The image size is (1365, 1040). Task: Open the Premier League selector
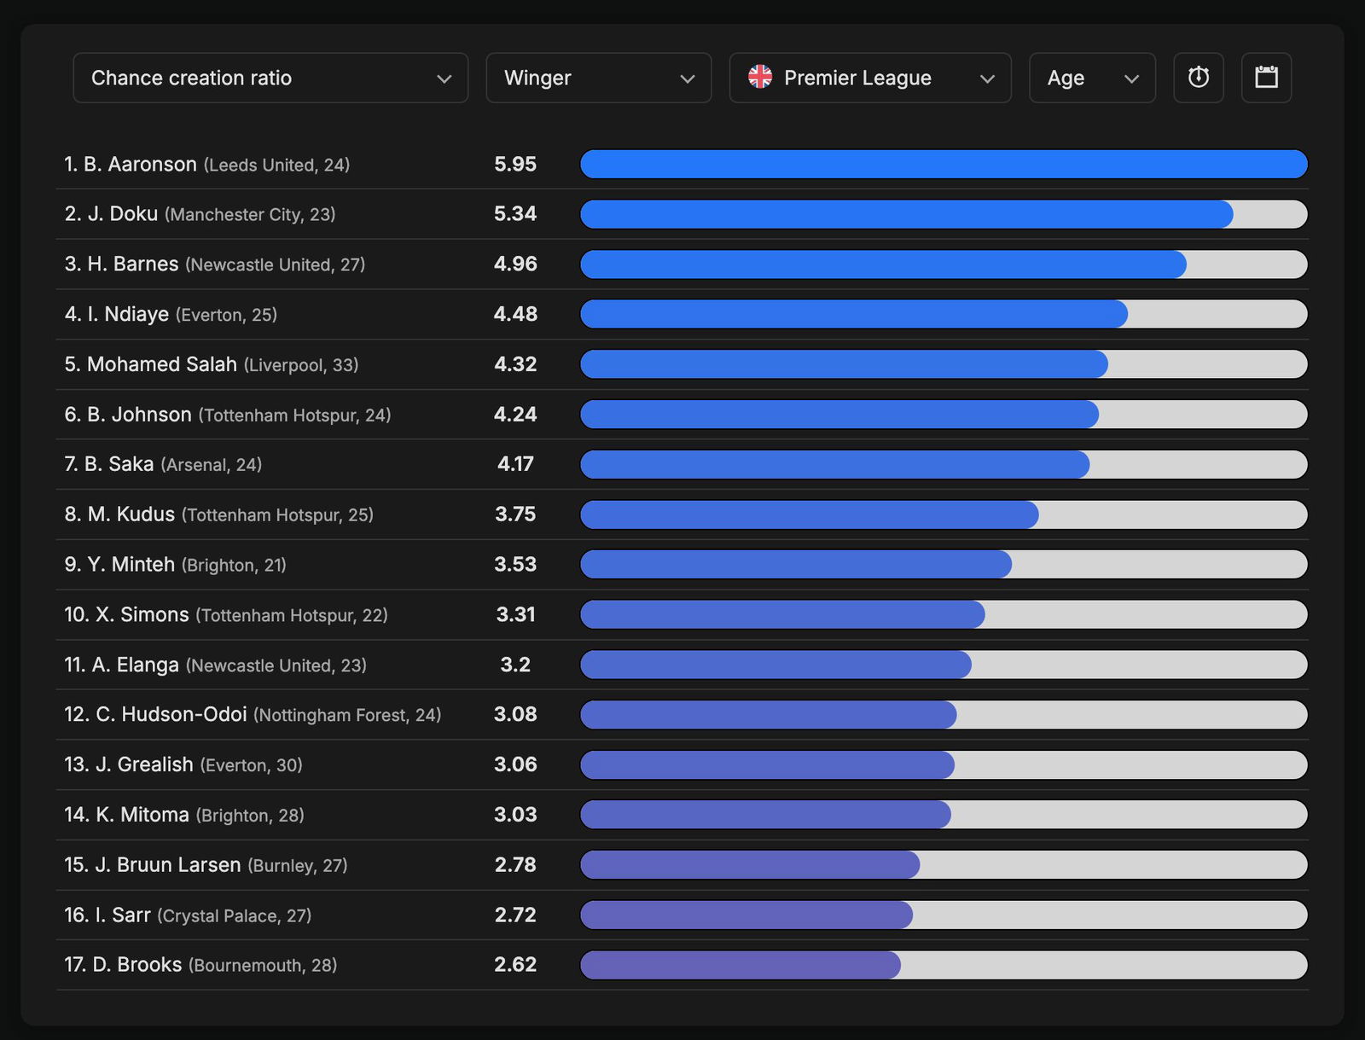[x=870, y=78]
